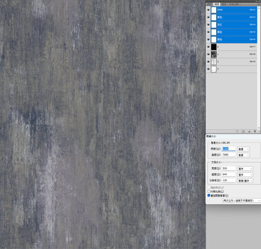Toggle visibility of the Ctrl+4 channel
261x249 pixels.
[209, 25]
